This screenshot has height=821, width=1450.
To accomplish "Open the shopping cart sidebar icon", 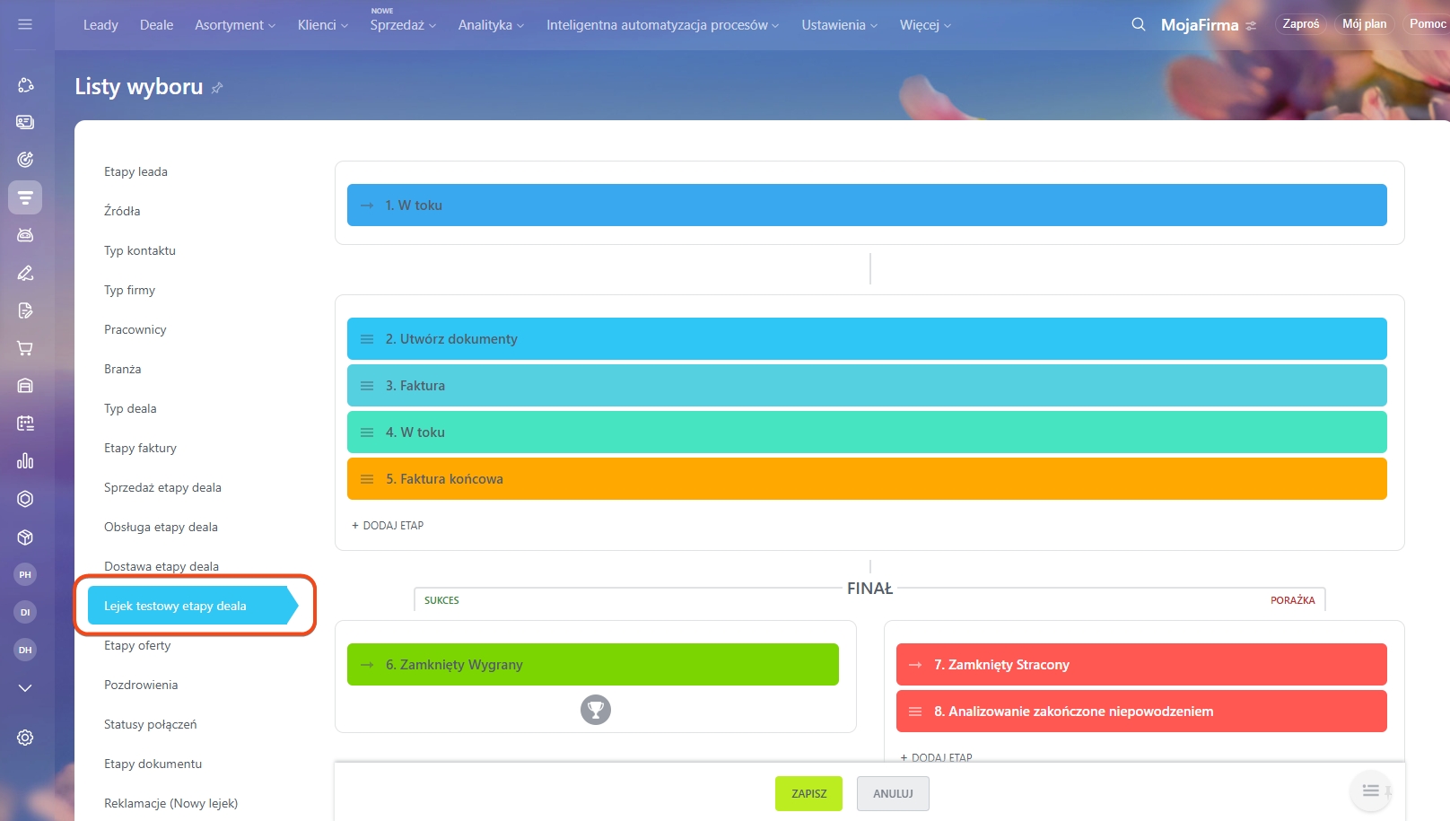I will 25,348.
